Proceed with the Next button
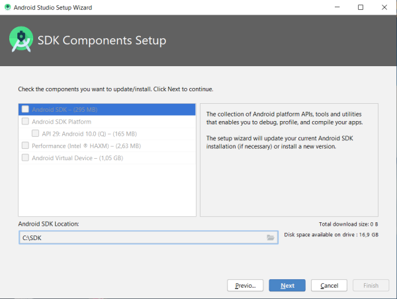Viewport: 397px width, 299px height. pos(287,285)
